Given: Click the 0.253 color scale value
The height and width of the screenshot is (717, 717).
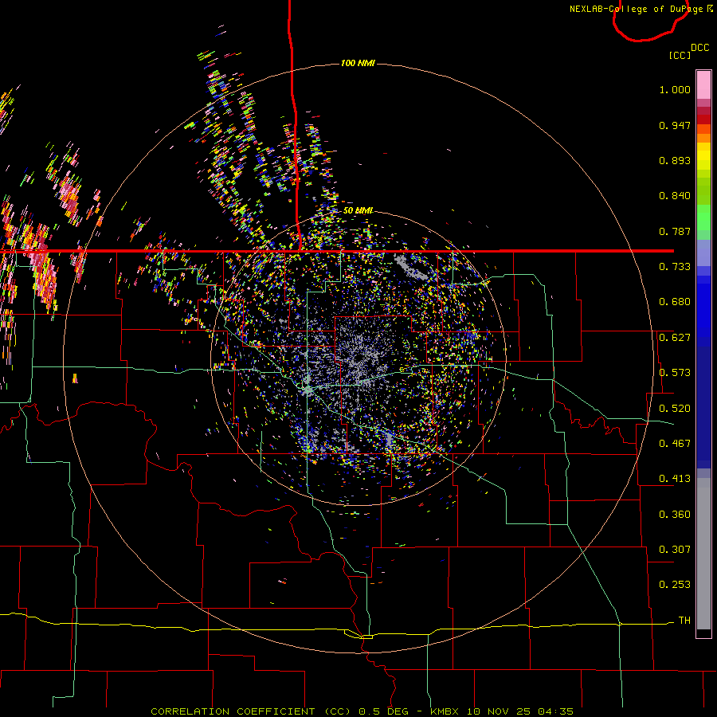Looking at the screenshot, I should click(675, 585).
